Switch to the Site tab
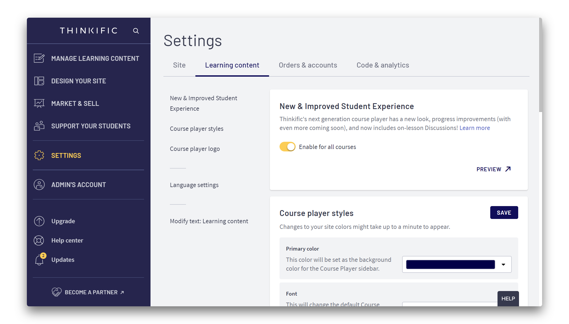This screenshot has width=569, height=324. pos(179,65)
